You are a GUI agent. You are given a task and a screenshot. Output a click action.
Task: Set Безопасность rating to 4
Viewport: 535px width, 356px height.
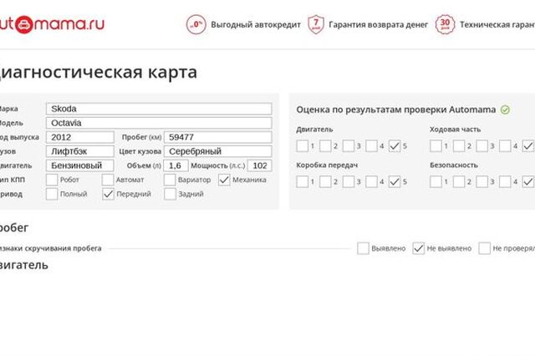(x=505, y=181)
